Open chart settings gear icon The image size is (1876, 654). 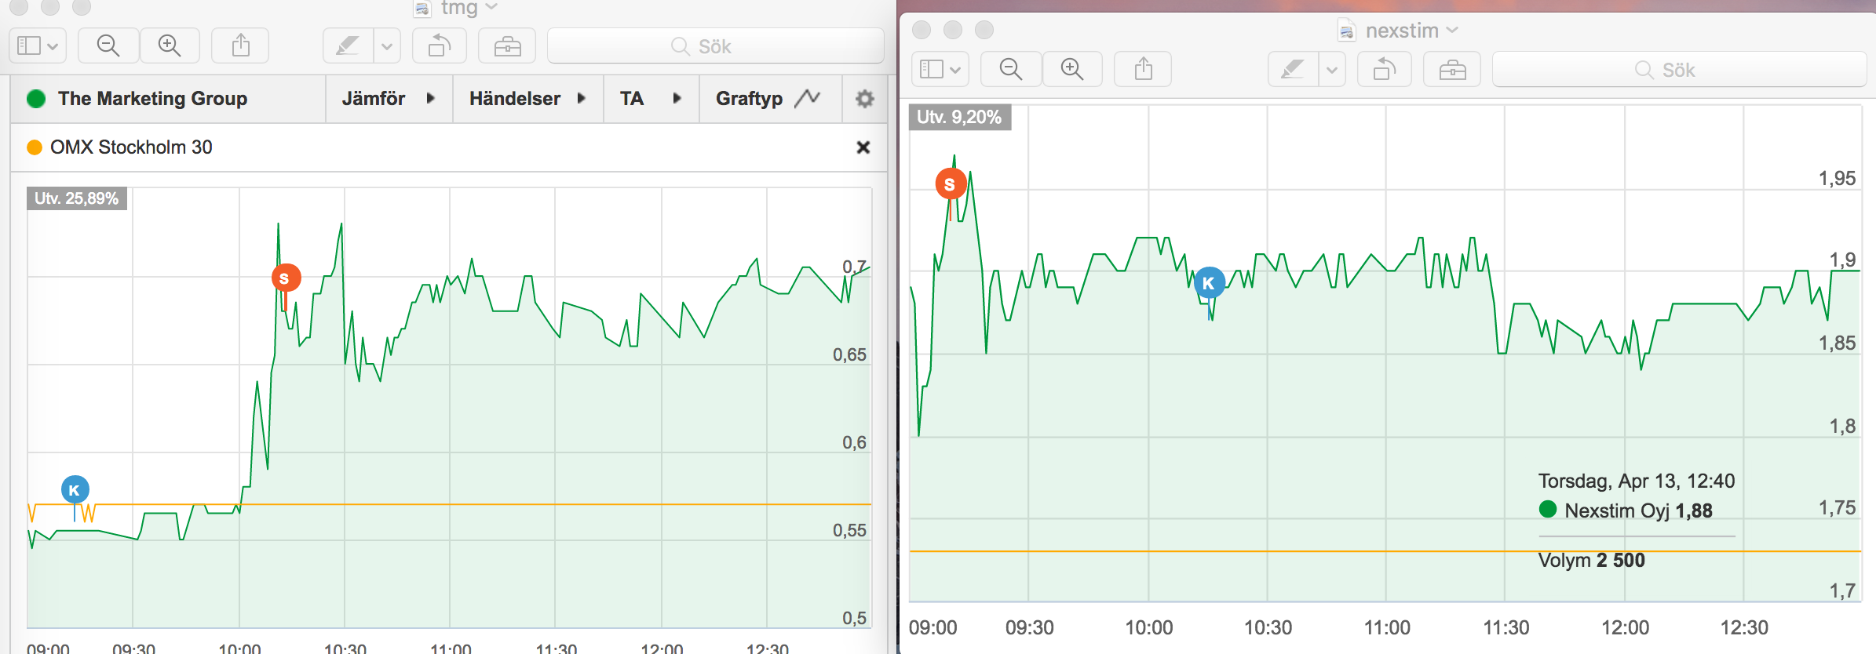tap(864, 99)
